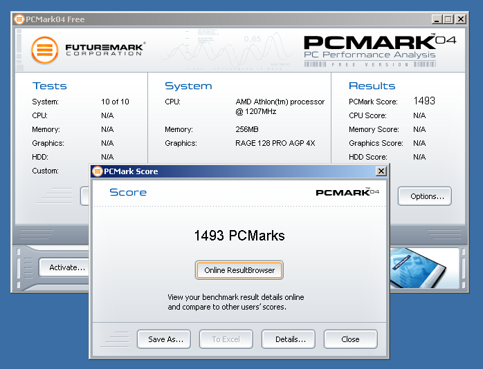Click the '10 of 10' system tests value
This screenshot has height=369, width=483.
click(115, 102)
